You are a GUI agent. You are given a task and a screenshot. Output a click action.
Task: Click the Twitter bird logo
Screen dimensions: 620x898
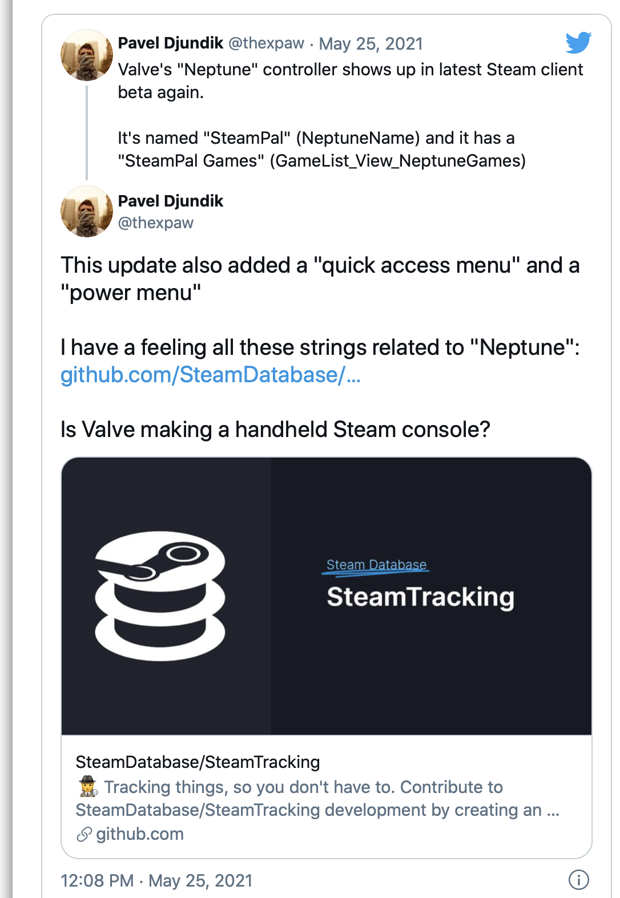578,43
